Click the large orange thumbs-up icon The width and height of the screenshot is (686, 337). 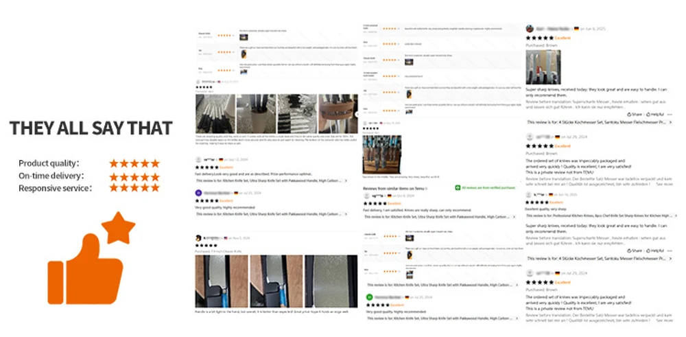[x=85, y=269]
